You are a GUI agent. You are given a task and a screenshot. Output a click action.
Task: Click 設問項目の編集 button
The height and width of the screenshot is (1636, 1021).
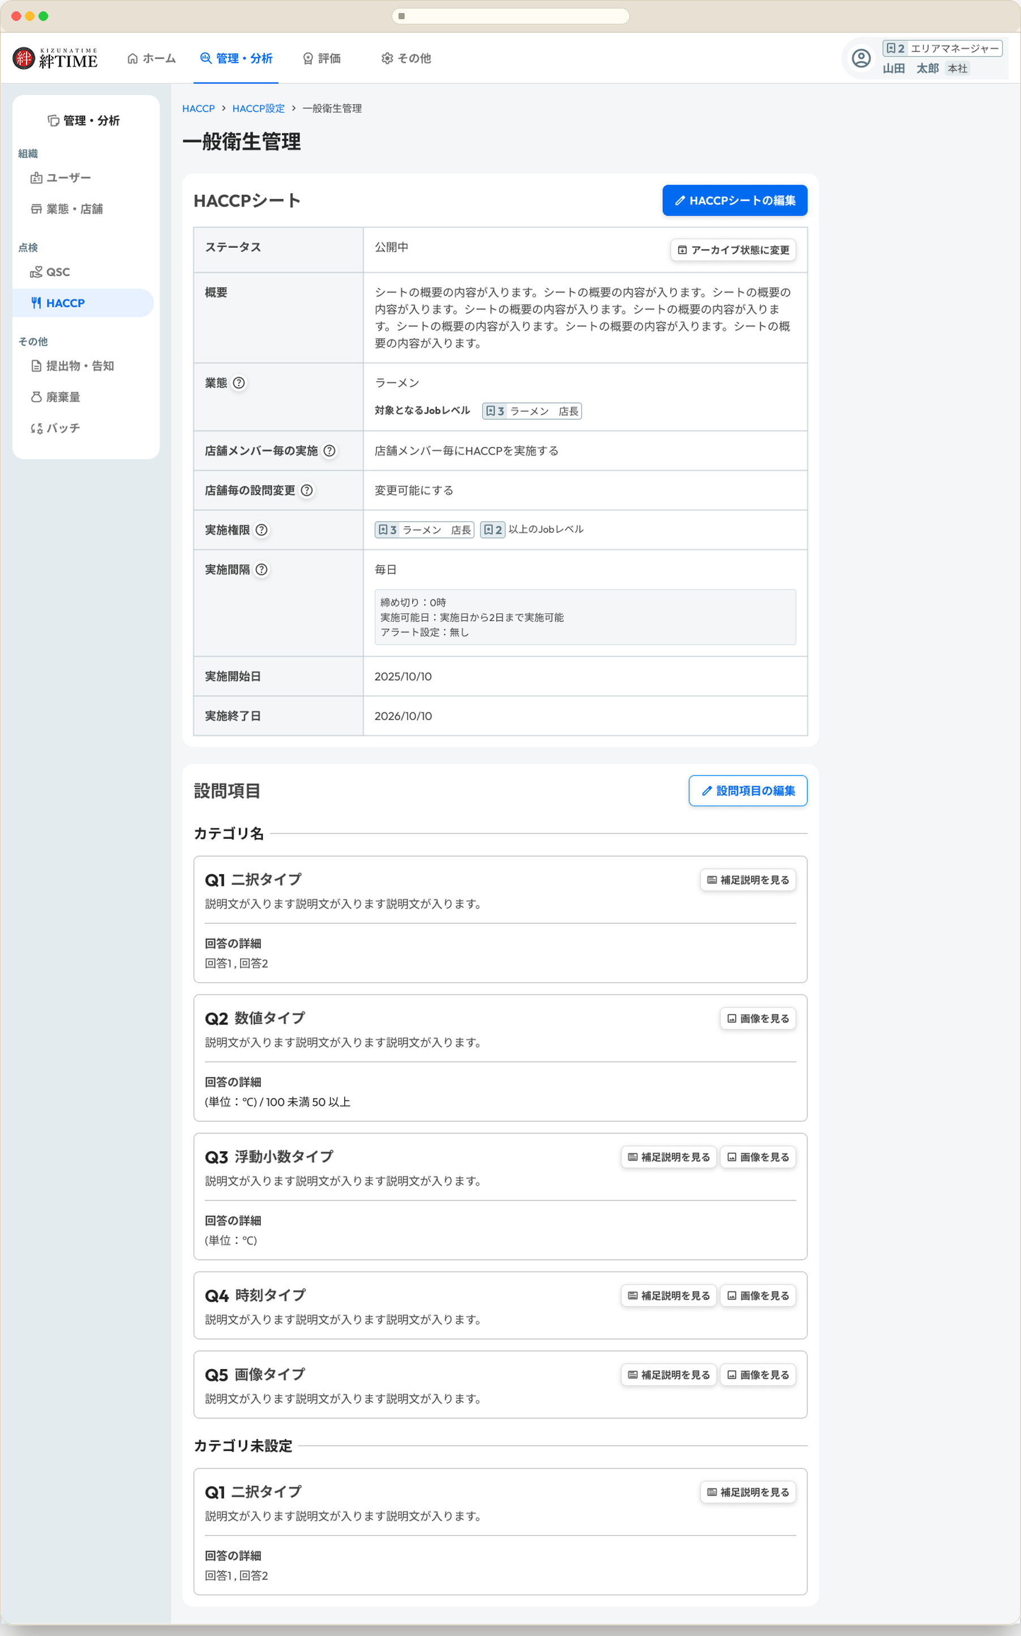point(748,791)
